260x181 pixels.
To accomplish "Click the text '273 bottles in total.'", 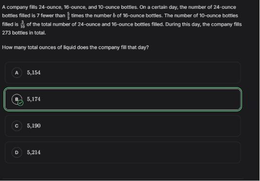I will point(24,33).
